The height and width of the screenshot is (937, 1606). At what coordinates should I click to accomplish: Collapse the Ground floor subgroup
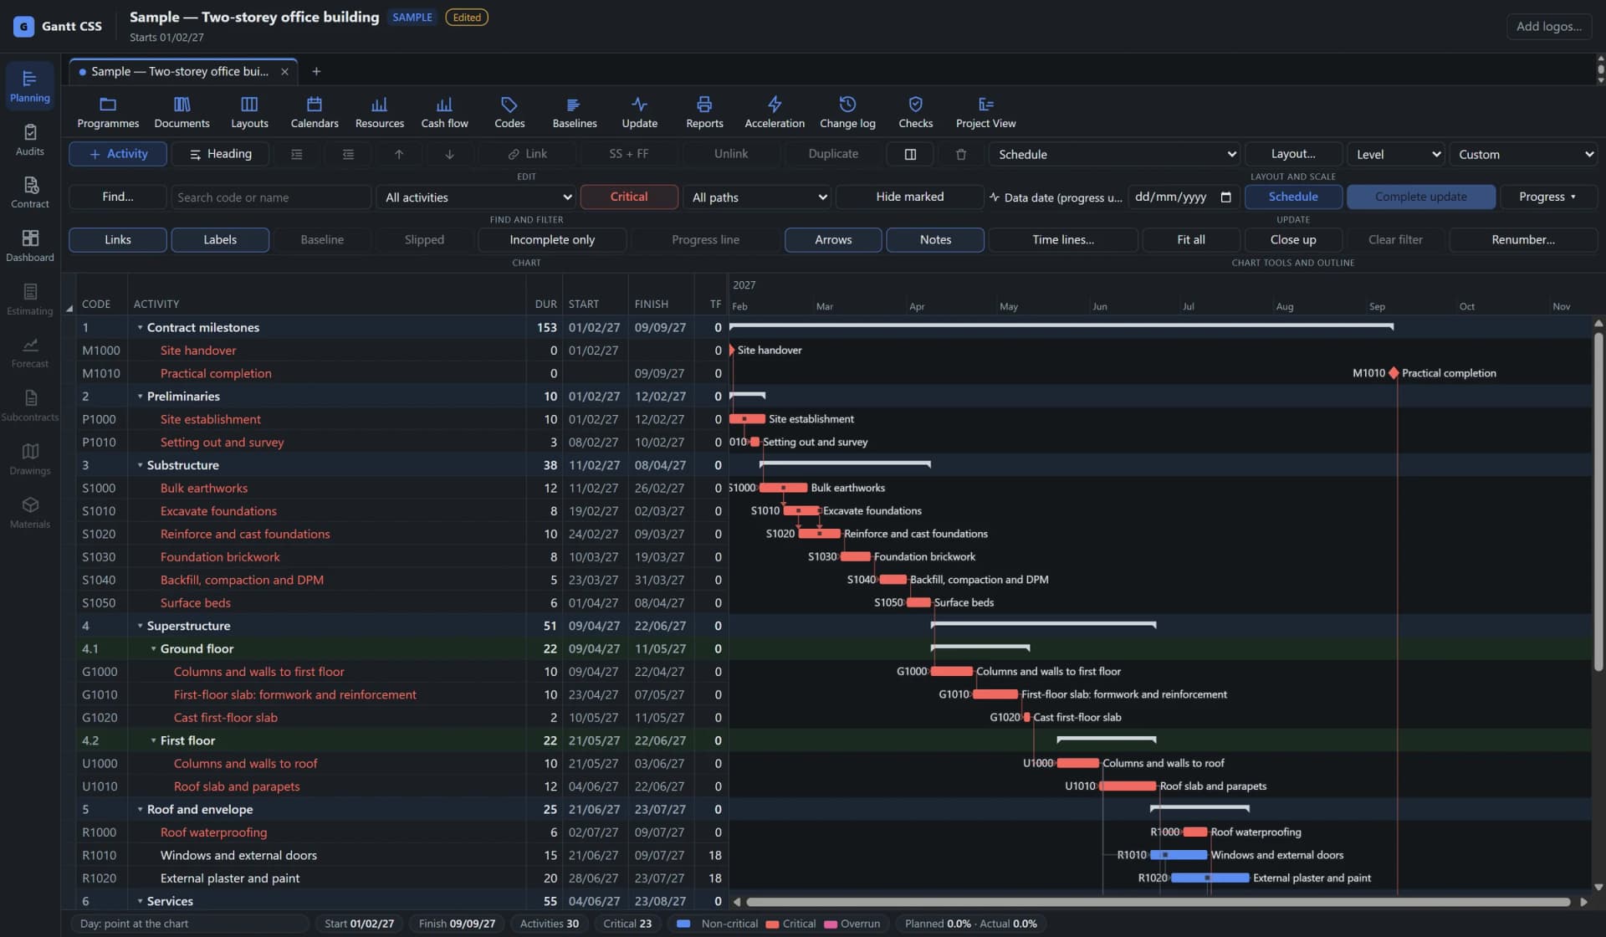tap(153, 649)
